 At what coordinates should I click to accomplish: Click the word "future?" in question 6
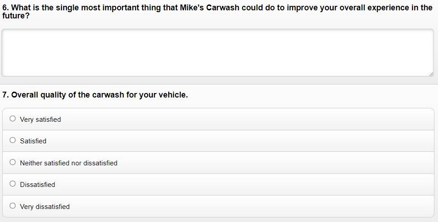(x=16, y=16)
